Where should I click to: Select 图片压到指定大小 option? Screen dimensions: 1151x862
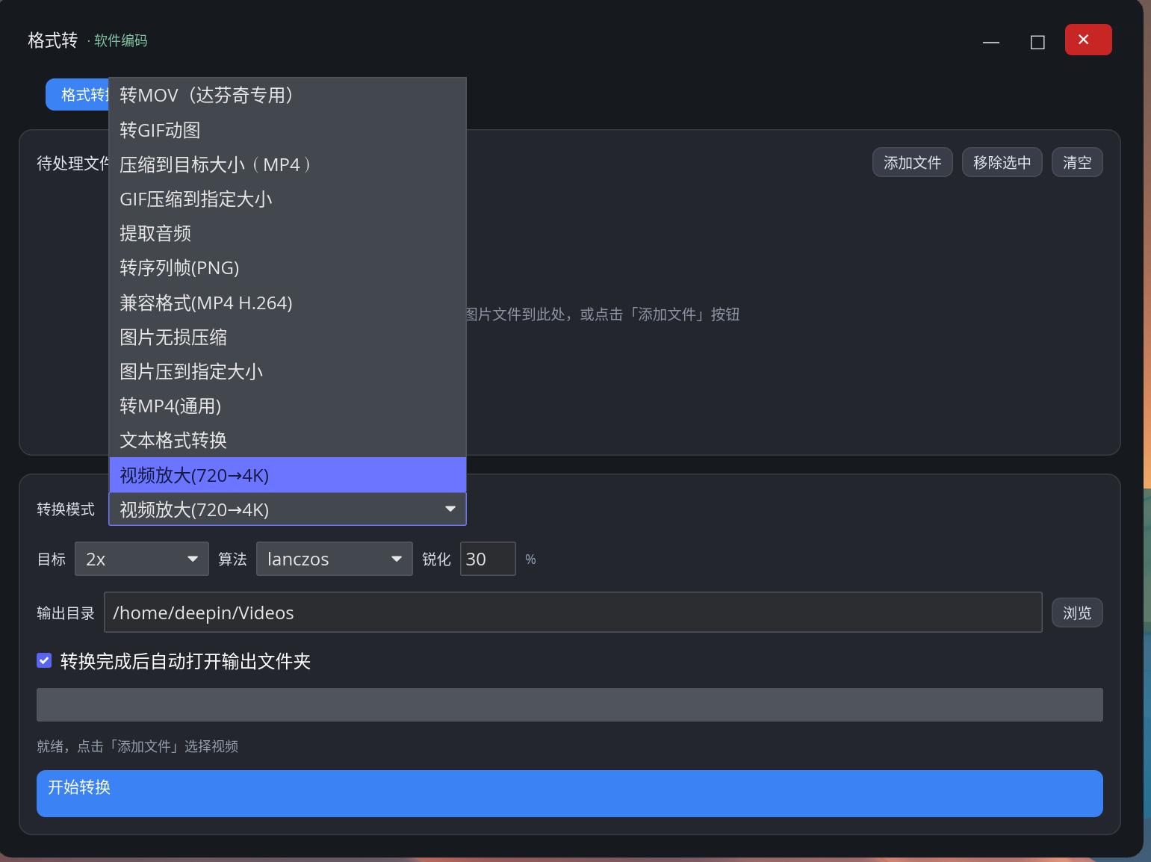[x=288, y=371]
